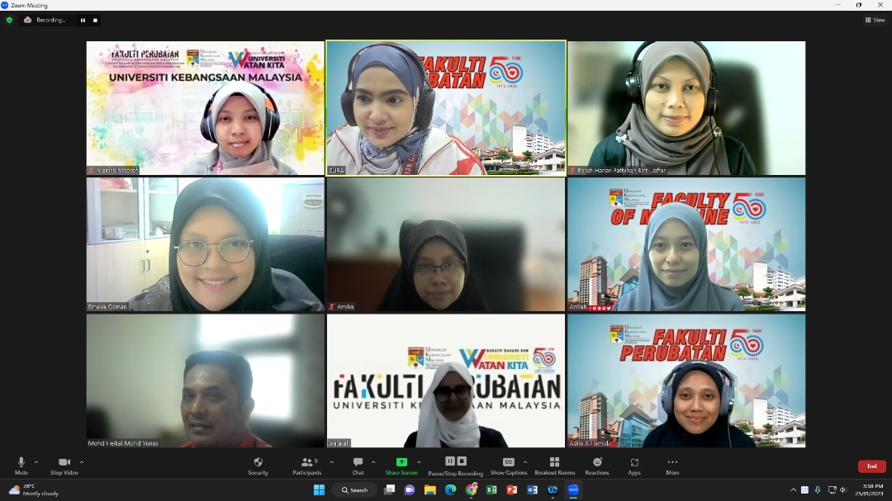Open the View layout menu
This screenshot has height=501, width=892.
875,20
